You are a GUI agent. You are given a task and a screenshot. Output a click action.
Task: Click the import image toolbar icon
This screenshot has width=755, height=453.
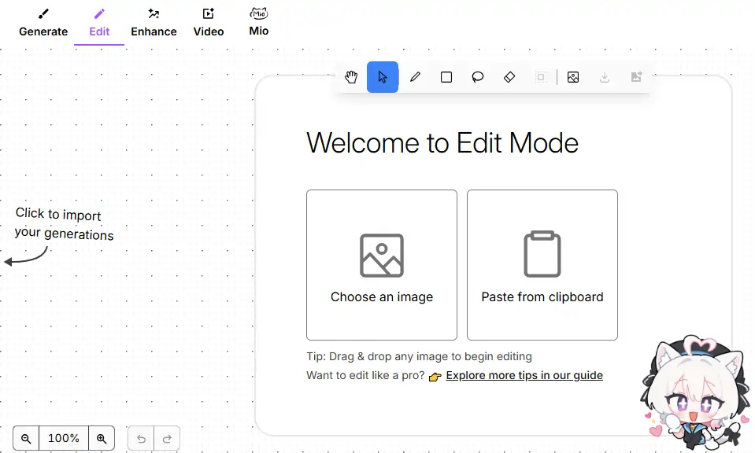(x=573, y=77)
